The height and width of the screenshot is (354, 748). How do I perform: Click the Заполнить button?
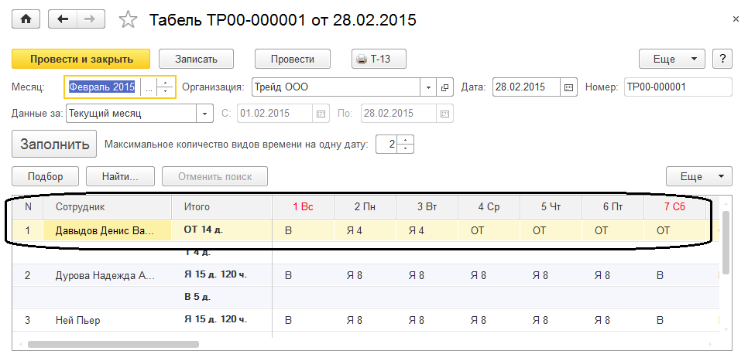click(54, 144)
